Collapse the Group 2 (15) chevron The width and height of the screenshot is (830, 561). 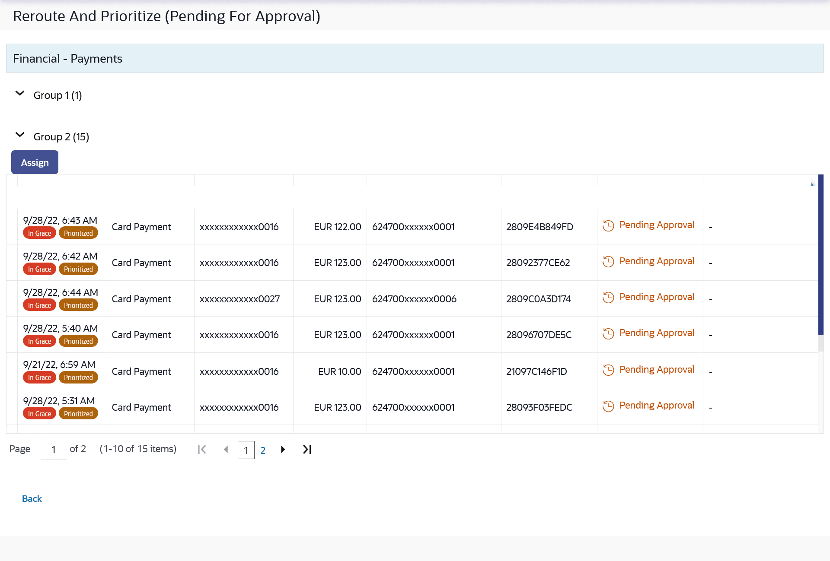coord(20,135)
